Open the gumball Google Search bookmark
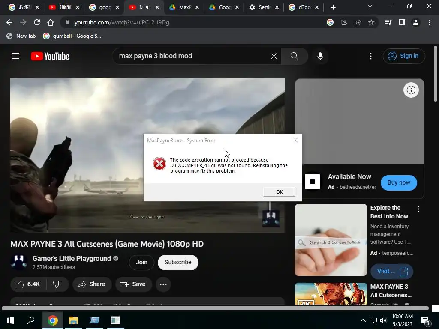The image size is (439, 329). point(72,36)
